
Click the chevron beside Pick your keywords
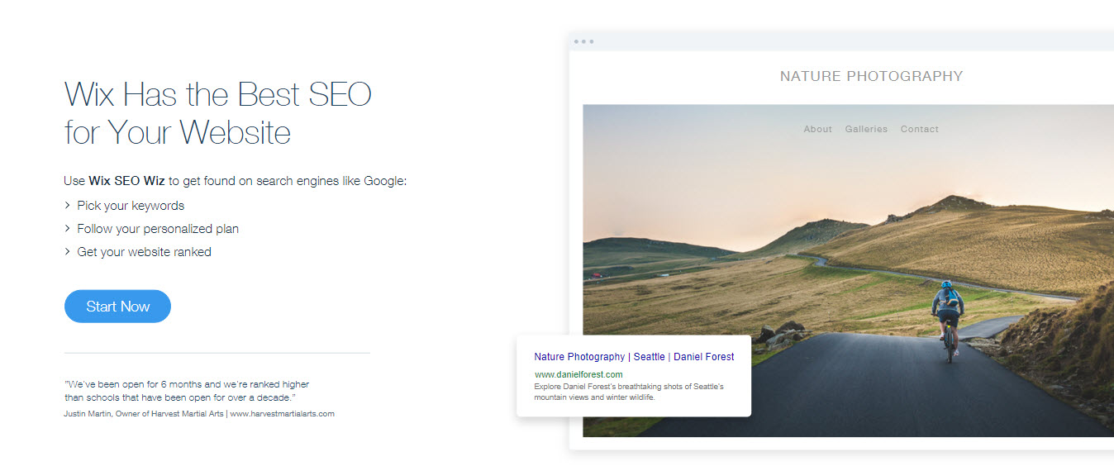pos(67,205)
